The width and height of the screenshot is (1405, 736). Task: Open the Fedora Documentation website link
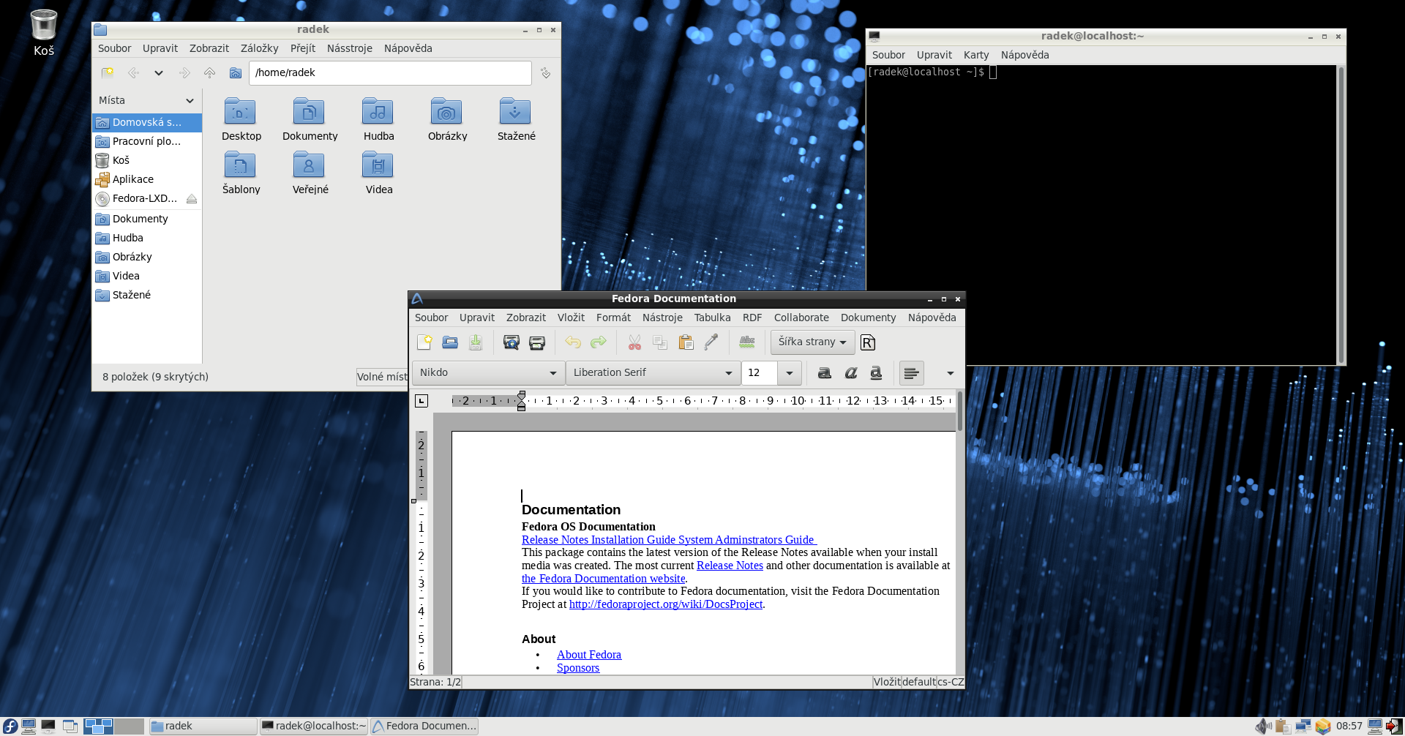pyautogui.click(x=603, y=579)
